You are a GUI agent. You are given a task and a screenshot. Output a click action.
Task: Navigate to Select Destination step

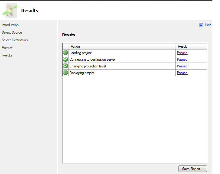point(15,40)
